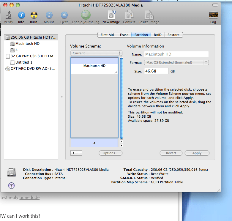
Task: Click the Mount toolbar icon
Action: [x=49, y=15]
